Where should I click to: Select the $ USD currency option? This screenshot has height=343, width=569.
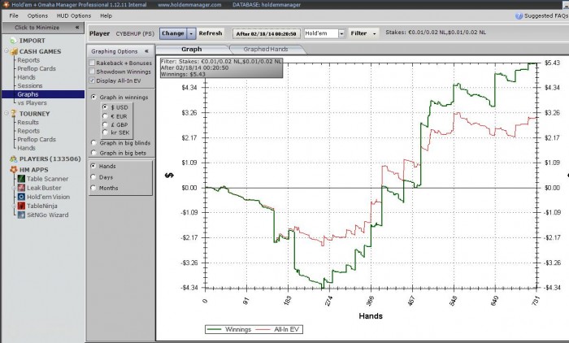pos(105,107)
